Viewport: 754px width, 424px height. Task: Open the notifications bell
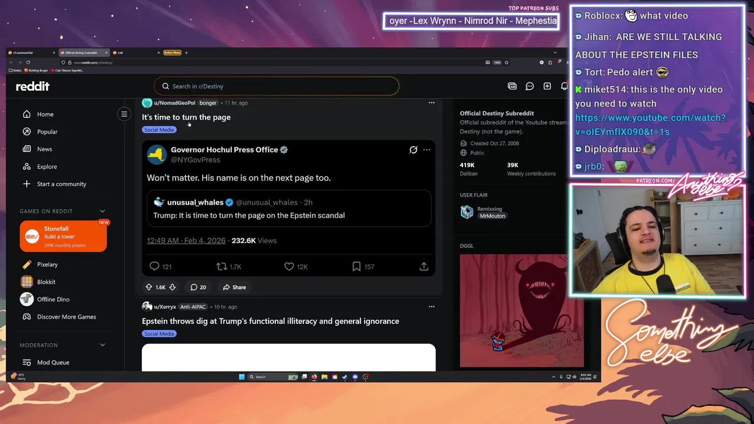pyautogui.click(x=564, y=86)
